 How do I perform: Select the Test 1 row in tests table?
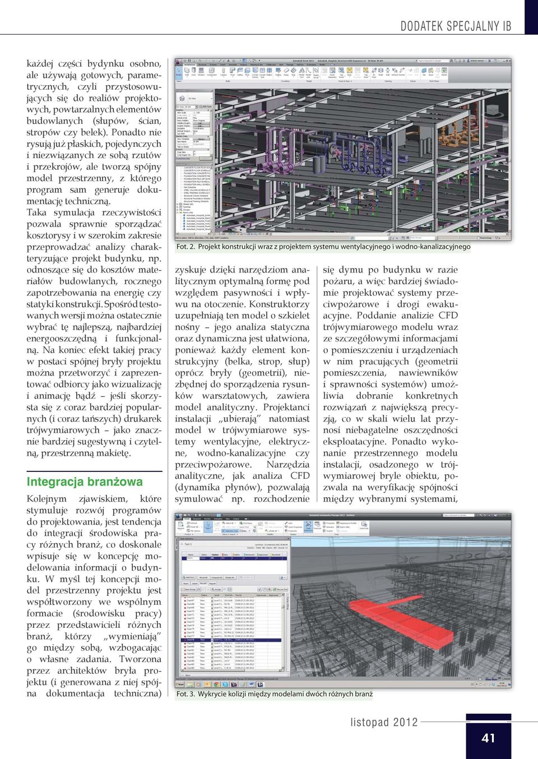coord(234,558)
